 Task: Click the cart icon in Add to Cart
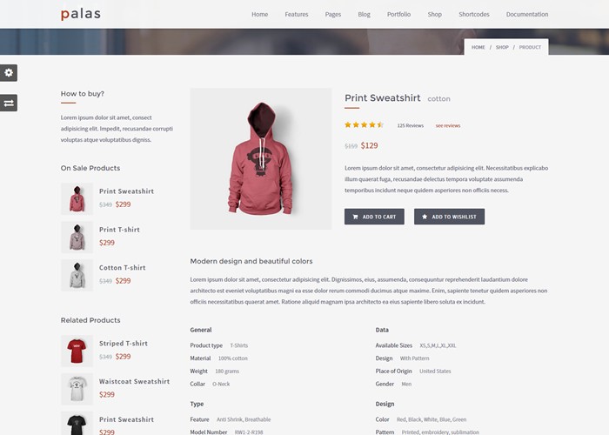click(355, 217)
